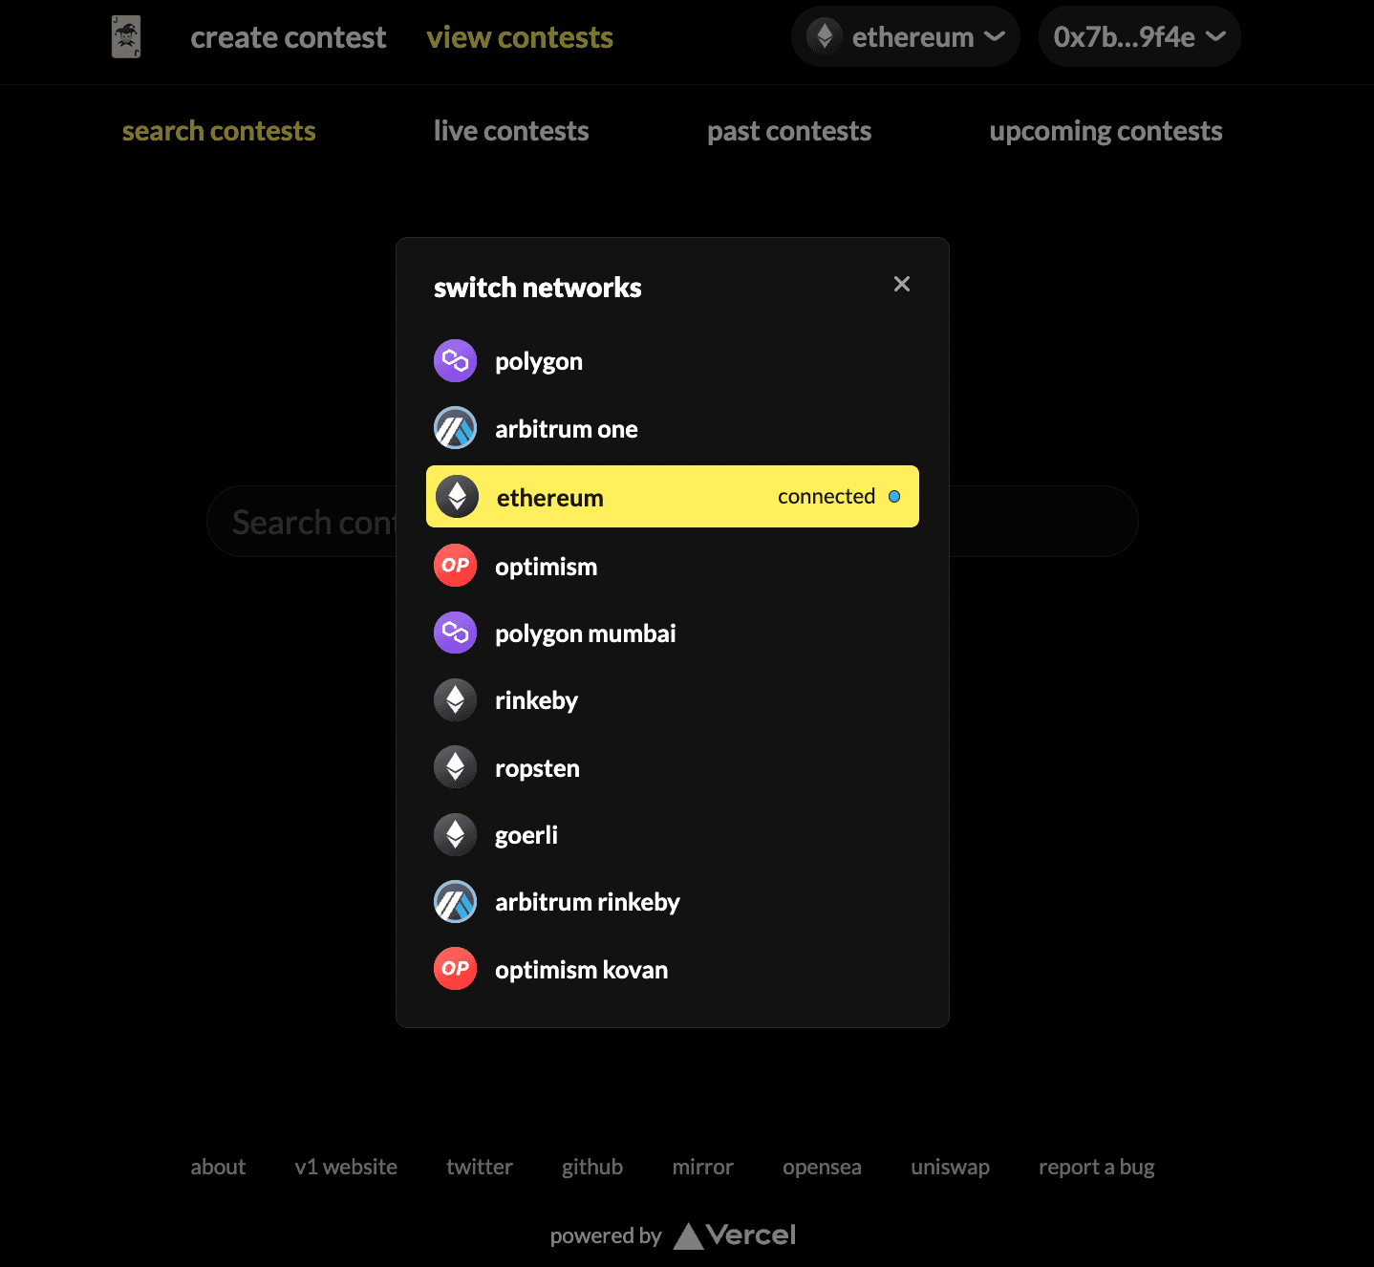Open the report a bug link
Screen dimensions: 1374x1267
(x=1097, y=1167)
